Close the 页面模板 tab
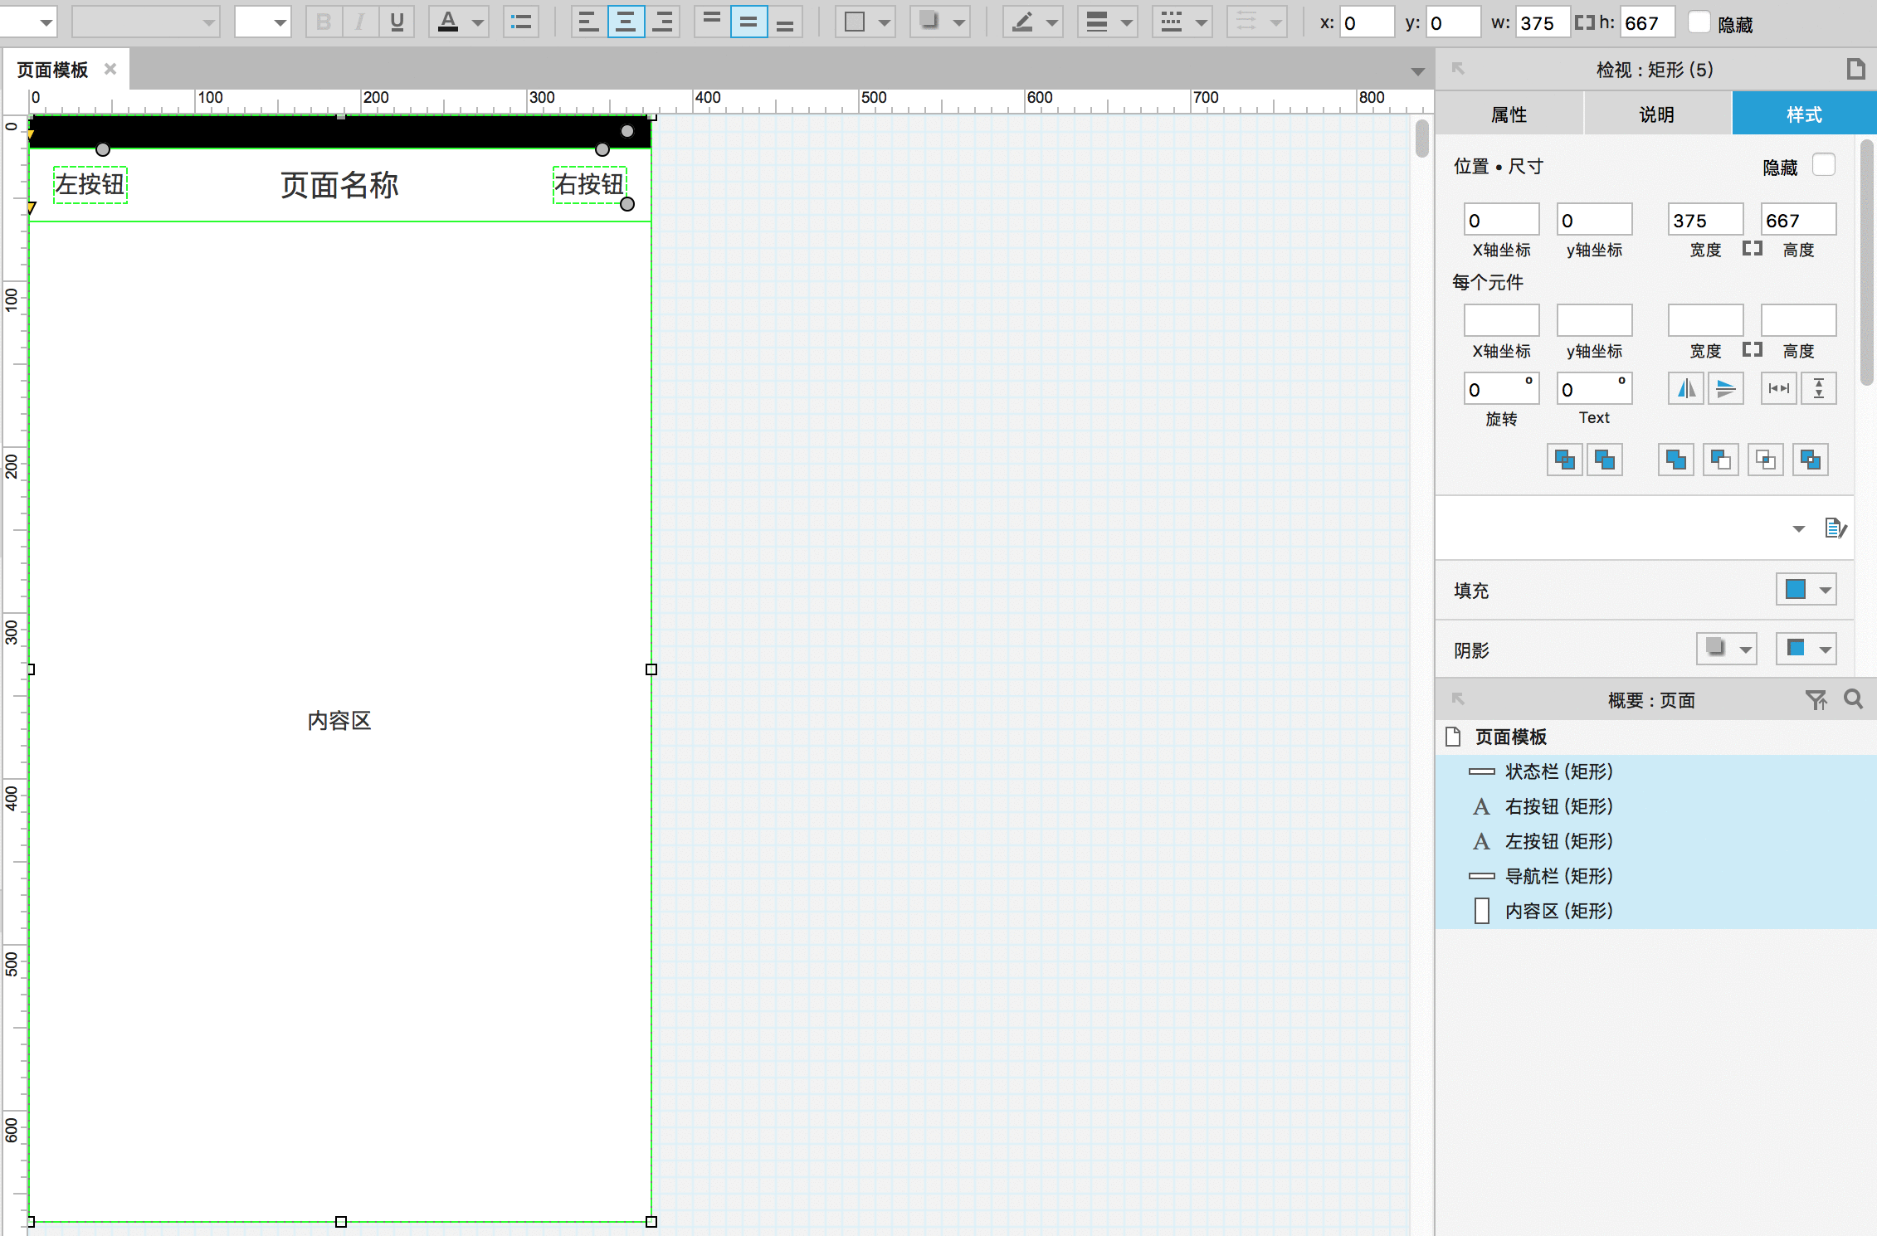This screenshot has height=1236, width=1877. [110, 69]
